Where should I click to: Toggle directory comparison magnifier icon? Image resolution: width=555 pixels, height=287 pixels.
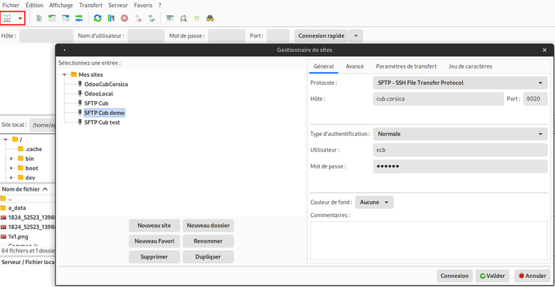[x=183, y=19]
